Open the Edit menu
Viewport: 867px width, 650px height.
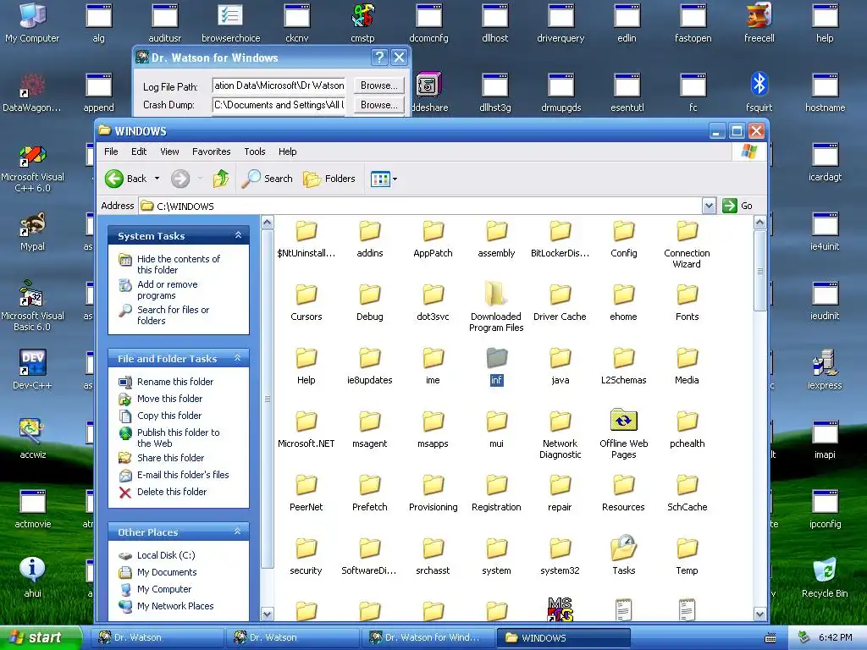(139, 151)
